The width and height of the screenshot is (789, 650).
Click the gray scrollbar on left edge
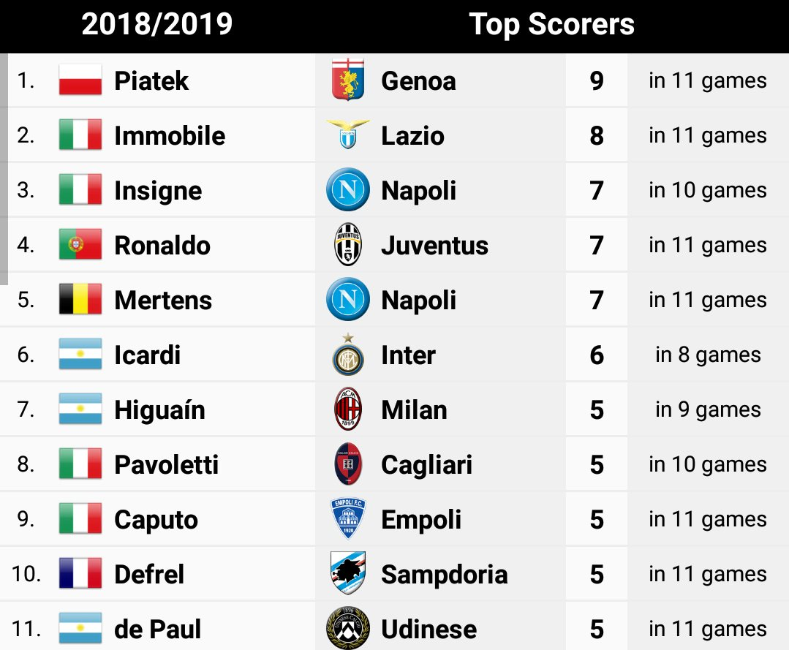click(4, 169)
